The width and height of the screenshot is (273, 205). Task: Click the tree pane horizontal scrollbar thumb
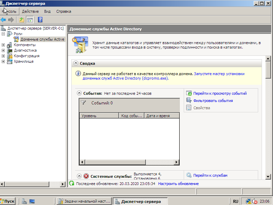pyautogui.click(x=27, y=184)
